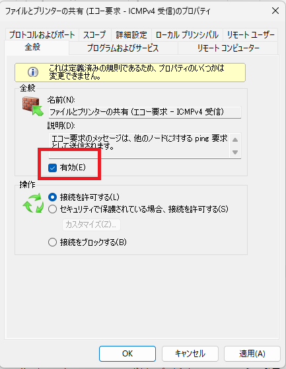Select 接続を許可する(L) radio button
Viewport: 286px width, 369px height.
[52, 197]
